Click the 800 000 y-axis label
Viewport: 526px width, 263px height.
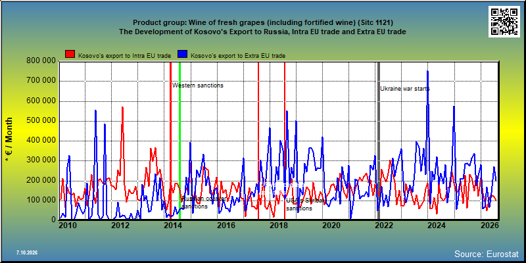[x=40, y=61]
